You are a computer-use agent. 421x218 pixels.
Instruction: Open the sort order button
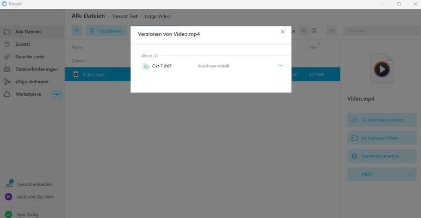pyautogui.click(x=332, y=31)
